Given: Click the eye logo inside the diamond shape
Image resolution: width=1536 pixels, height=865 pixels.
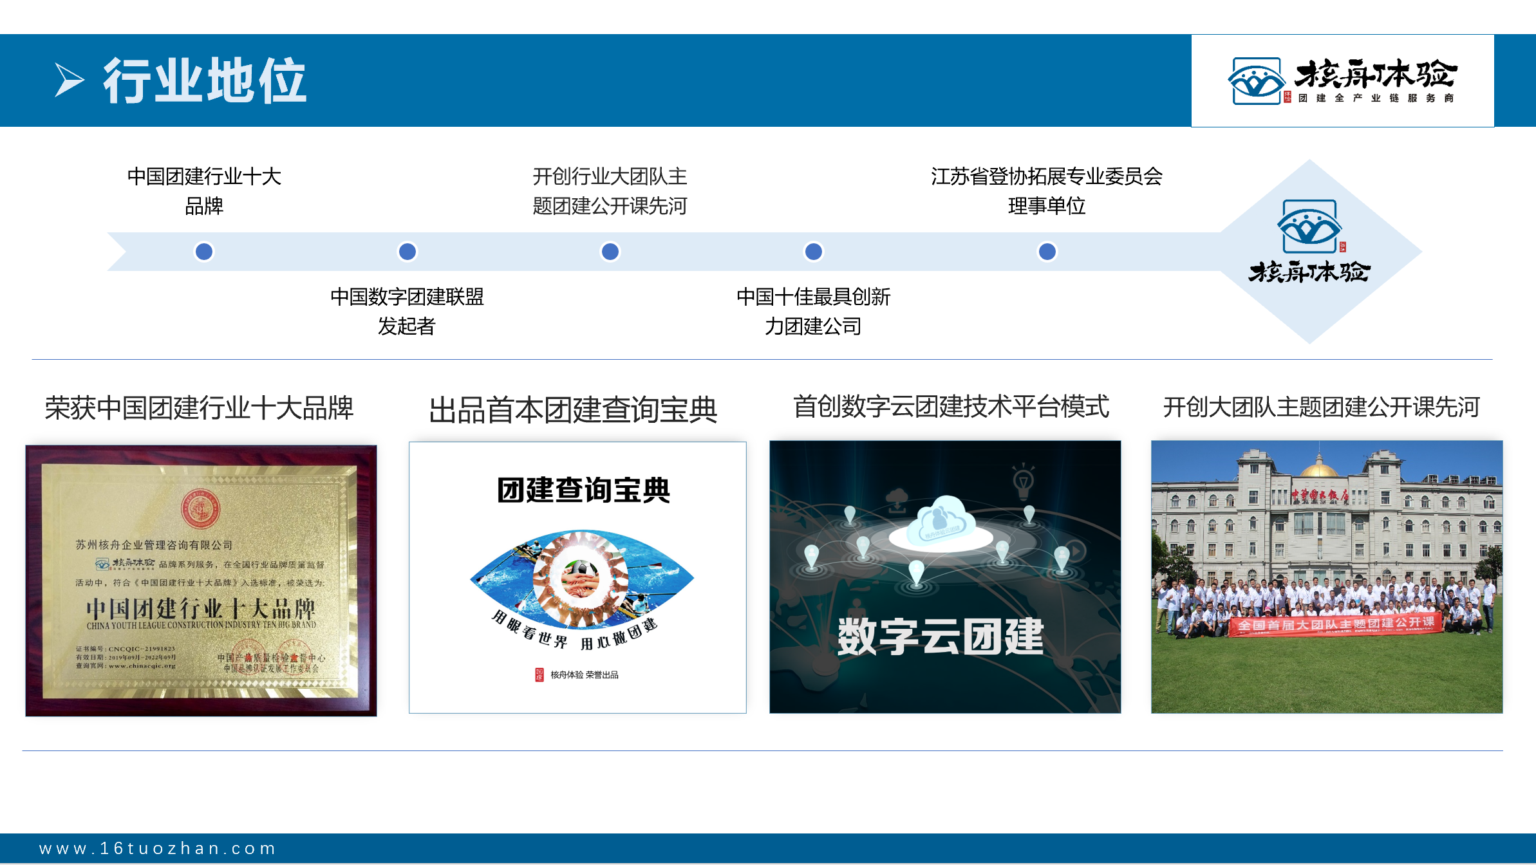Looking at the screenshot, I should tap(1309, 227).
